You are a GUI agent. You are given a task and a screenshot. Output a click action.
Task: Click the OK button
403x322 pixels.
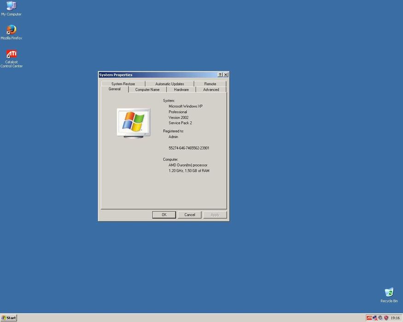164,215
